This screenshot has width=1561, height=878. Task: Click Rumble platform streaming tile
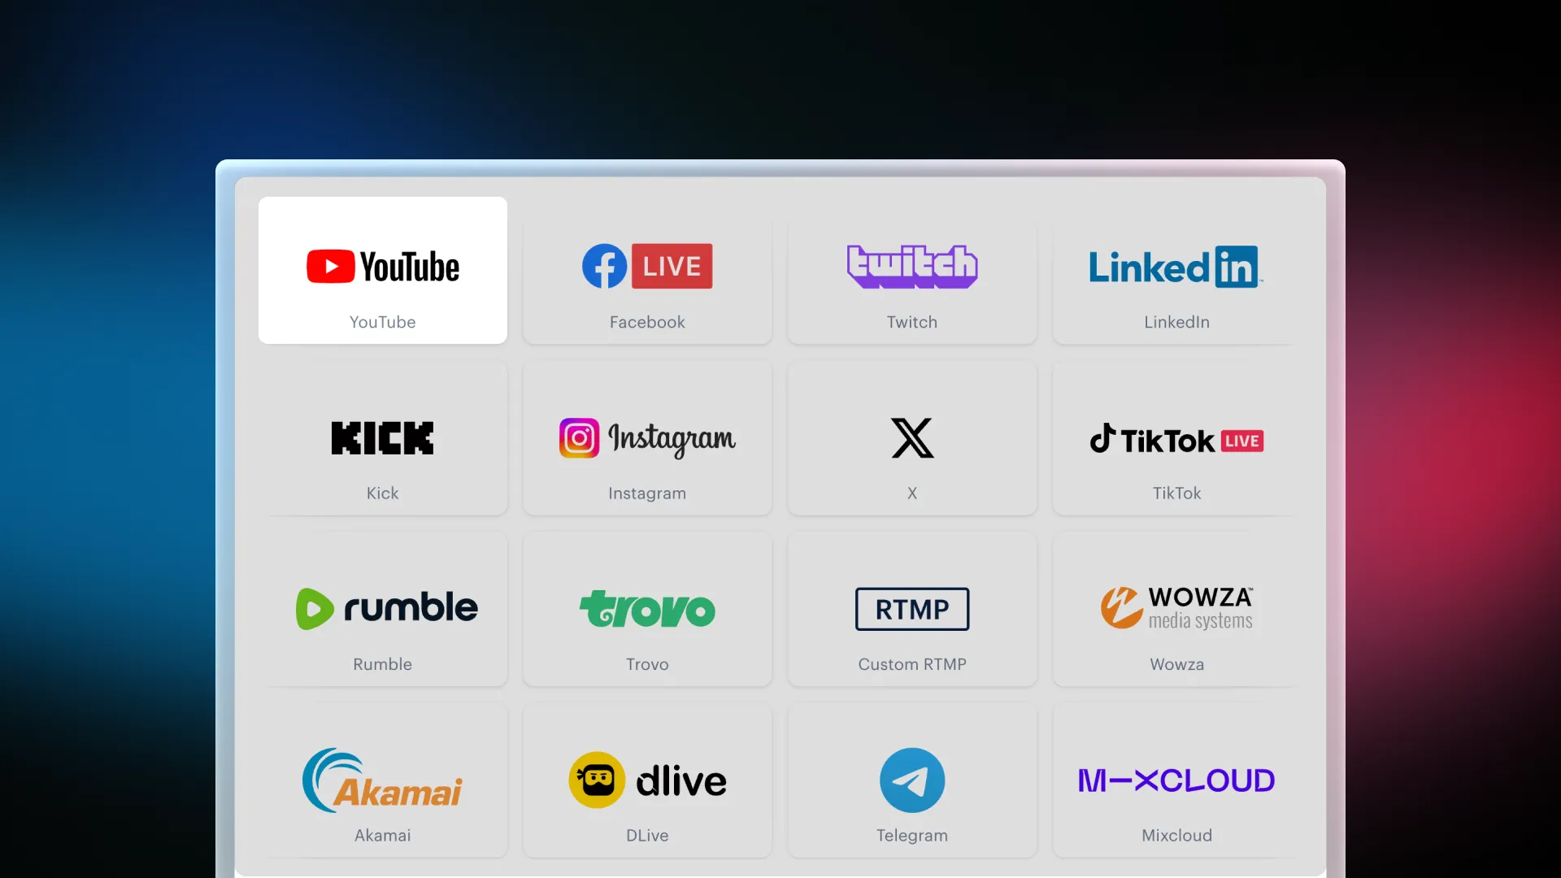[383, 610]
